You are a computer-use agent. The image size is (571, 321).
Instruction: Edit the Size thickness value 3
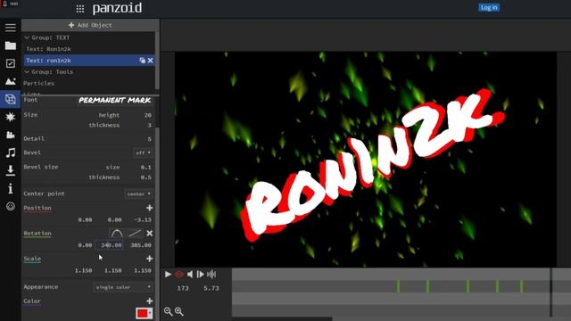149,125
